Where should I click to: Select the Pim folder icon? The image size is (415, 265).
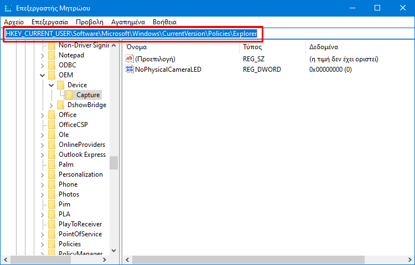coord(51,204)
